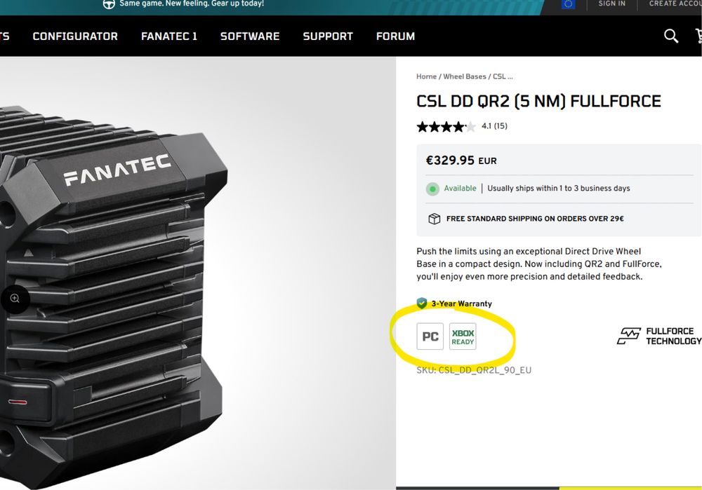Select the EU flag region icon
Screen dimensions: 702x490
(x=568, y=4)
